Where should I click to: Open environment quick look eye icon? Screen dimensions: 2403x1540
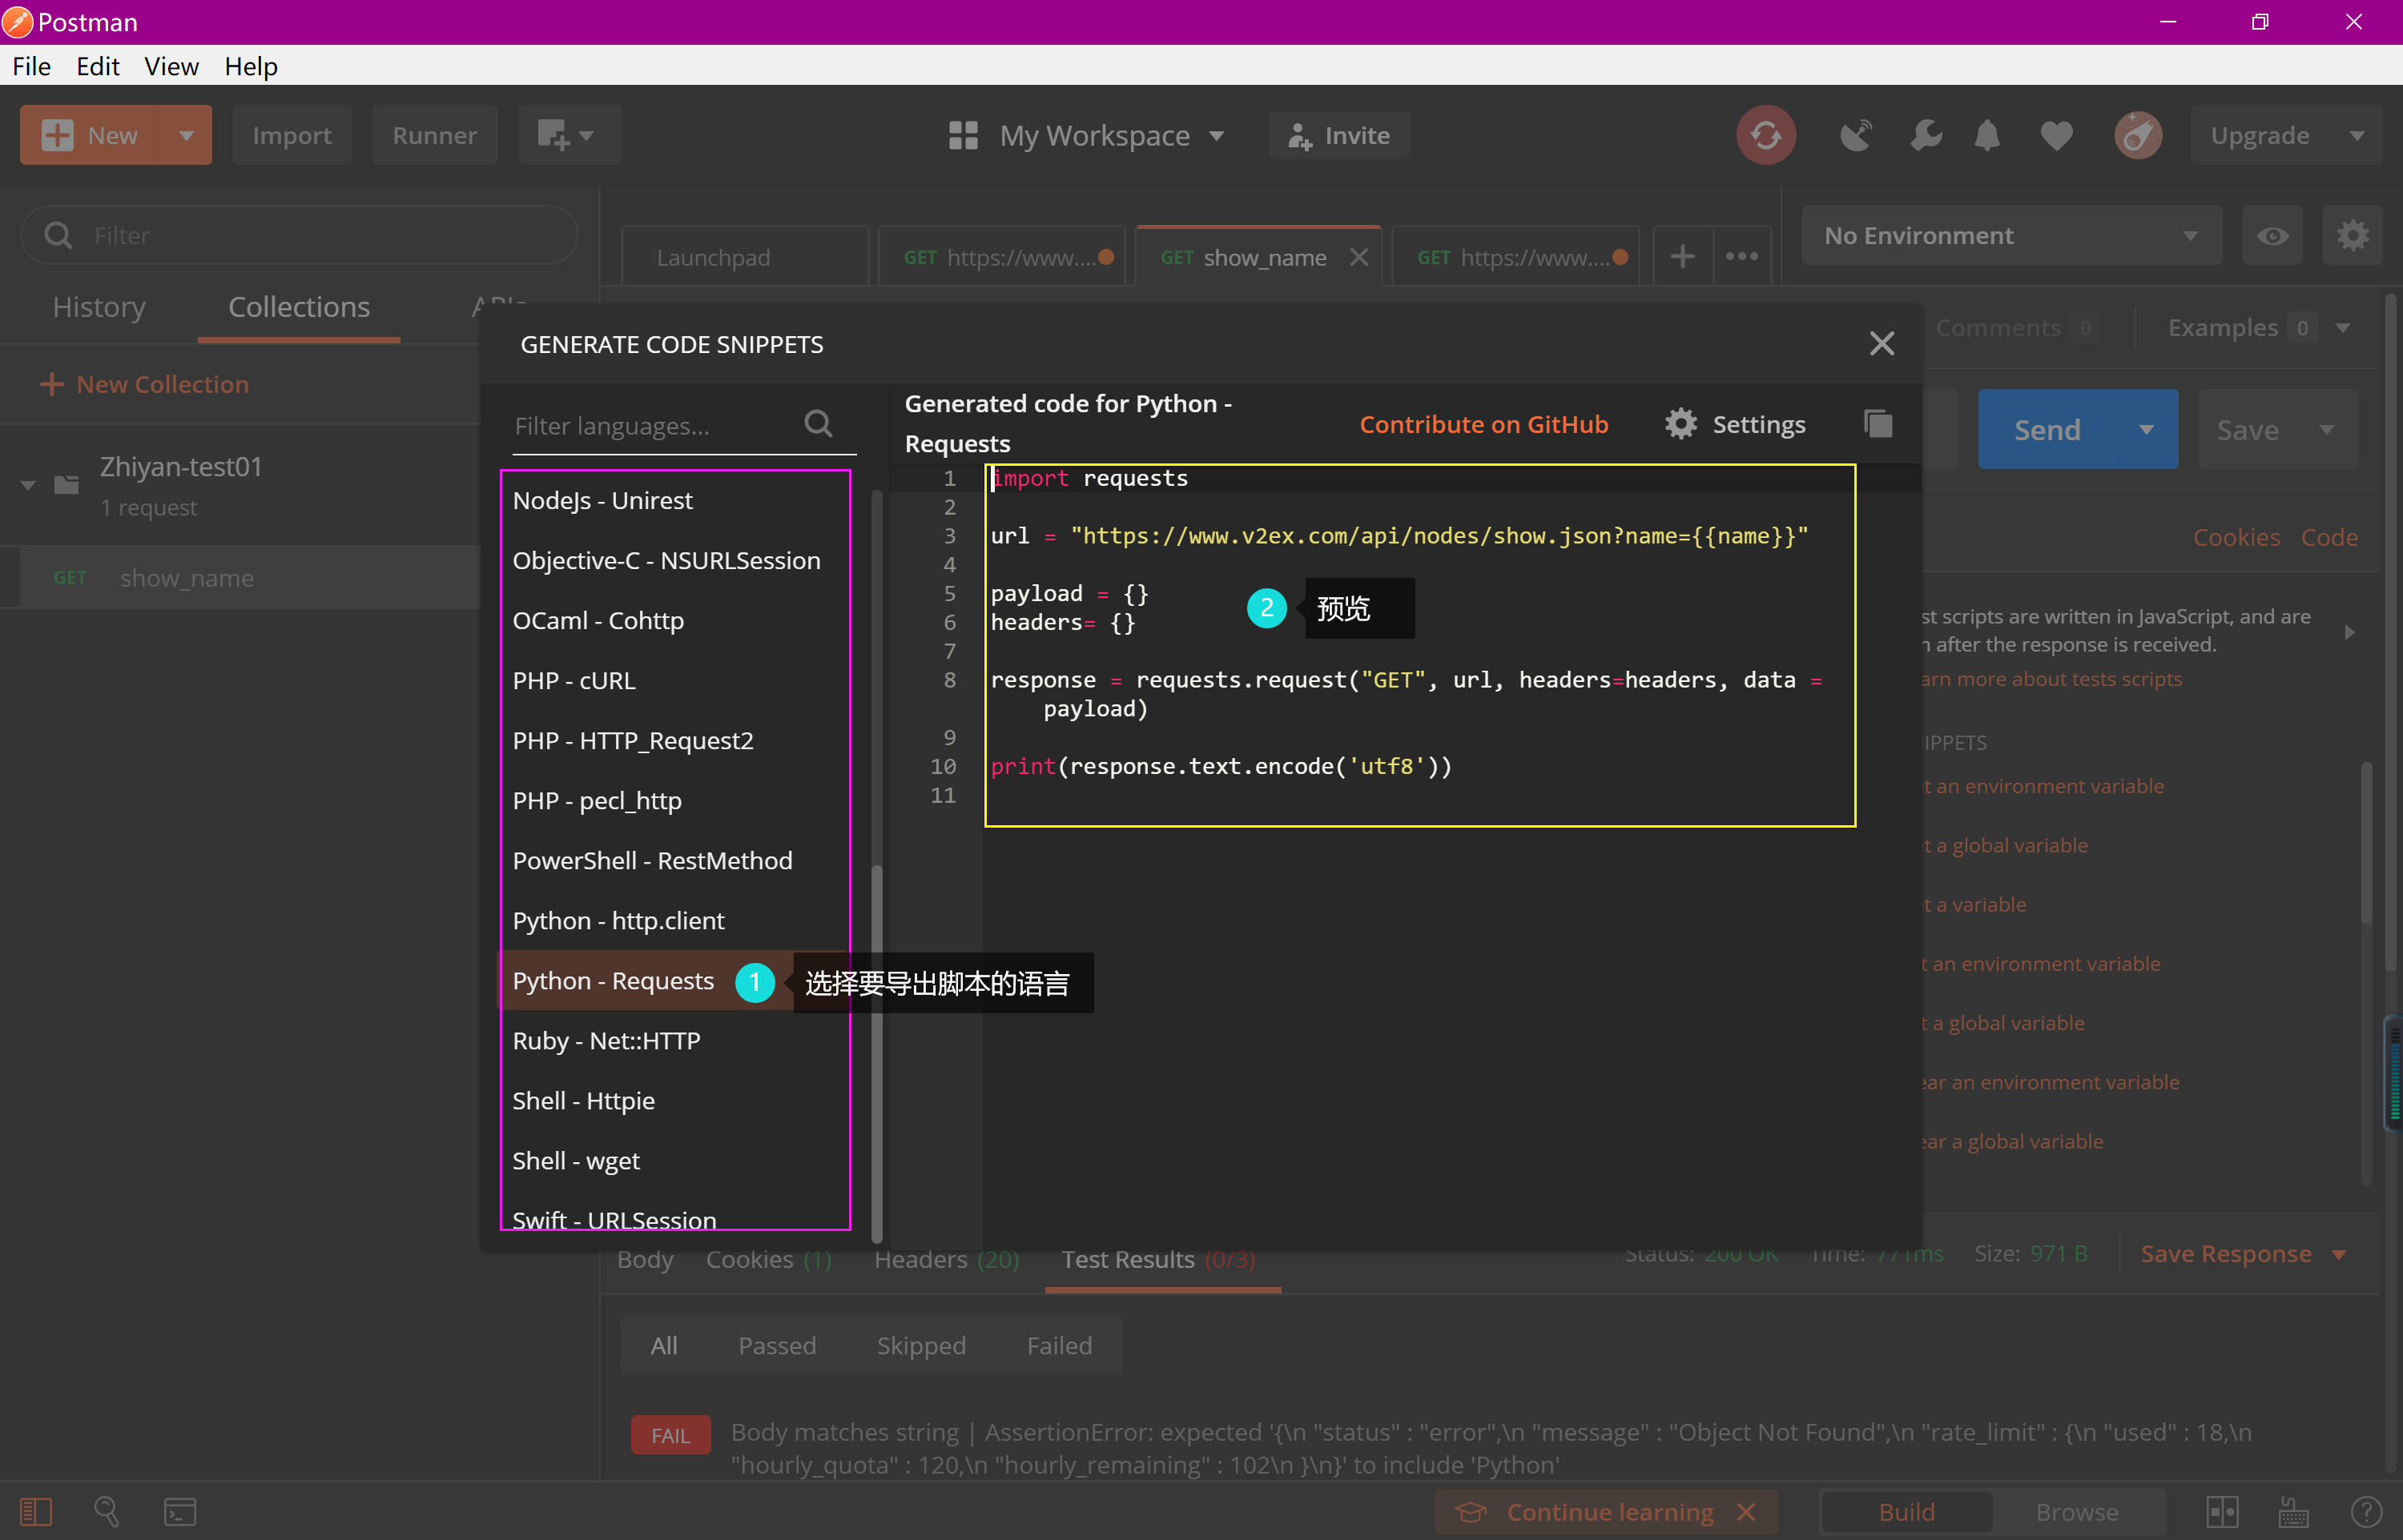pos(2272,236)
